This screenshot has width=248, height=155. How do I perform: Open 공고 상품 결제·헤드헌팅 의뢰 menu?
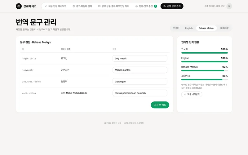pyautogui.click(x=113, y=6)
